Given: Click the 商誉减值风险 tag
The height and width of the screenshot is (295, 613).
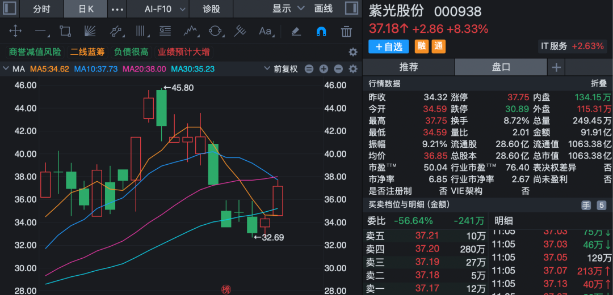Looking at the screenshot, I should pos(35,52).
